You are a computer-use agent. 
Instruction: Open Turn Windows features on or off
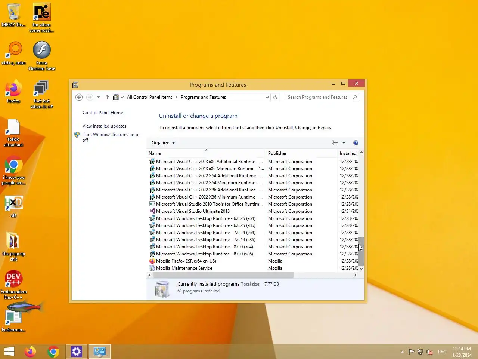111,137
